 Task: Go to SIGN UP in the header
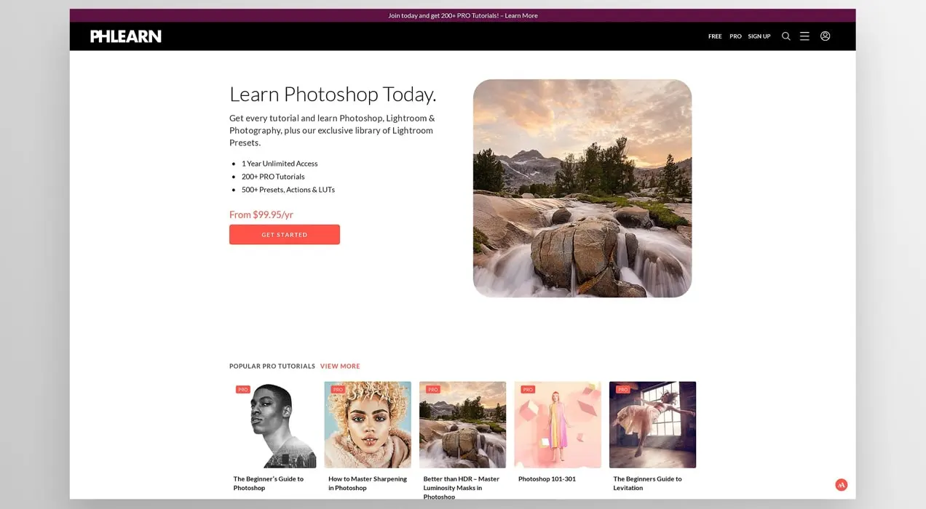pyautogui.click(x=759, y=36)
